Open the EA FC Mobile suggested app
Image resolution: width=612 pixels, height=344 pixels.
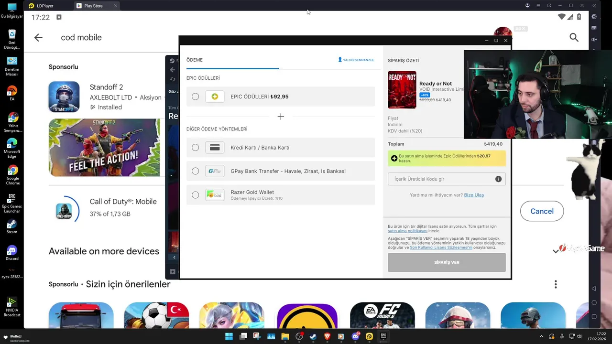point(382,315)
